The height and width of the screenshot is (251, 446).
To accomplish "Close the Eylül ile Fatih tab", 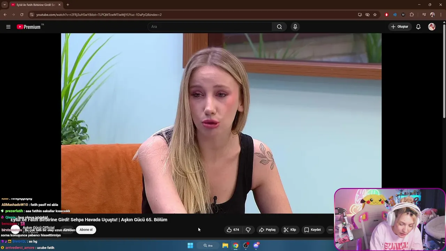I will [x=59, y=5].
